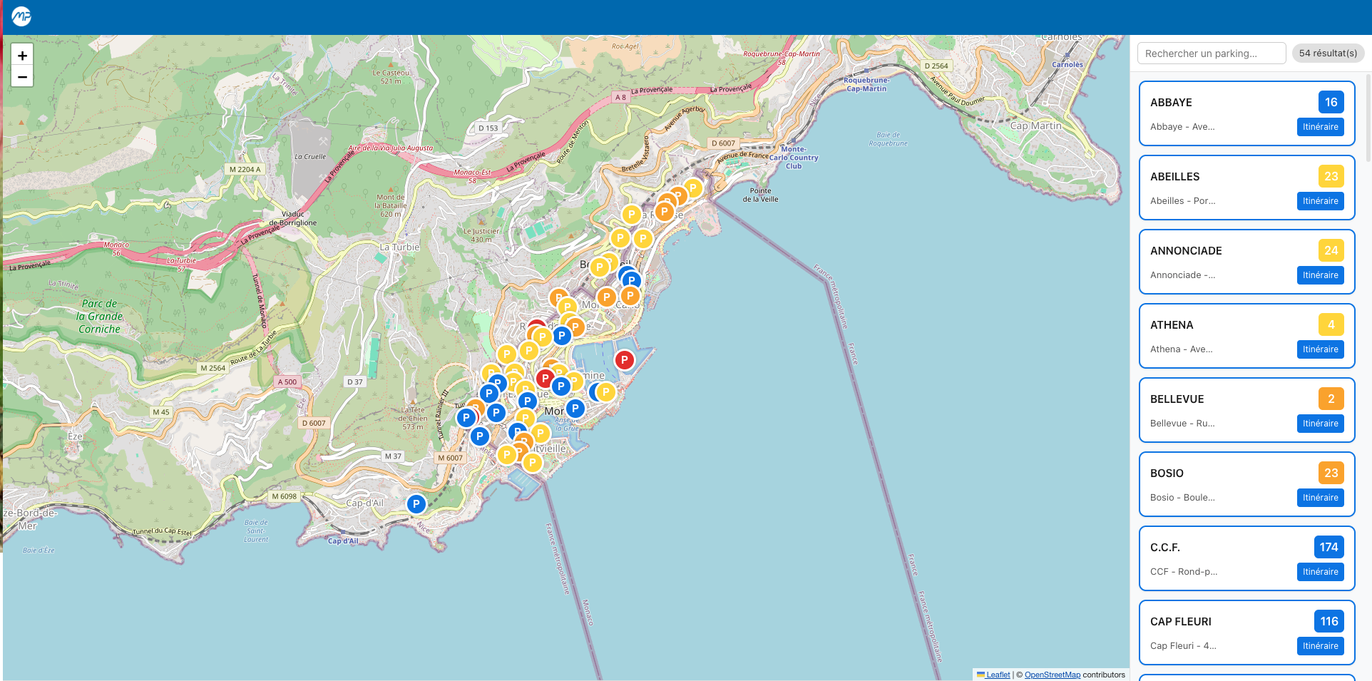Open itinerary for BELLEVUE parking
The width and height of the screenshot is (1372, 681).
click(x=1320, y=424)
